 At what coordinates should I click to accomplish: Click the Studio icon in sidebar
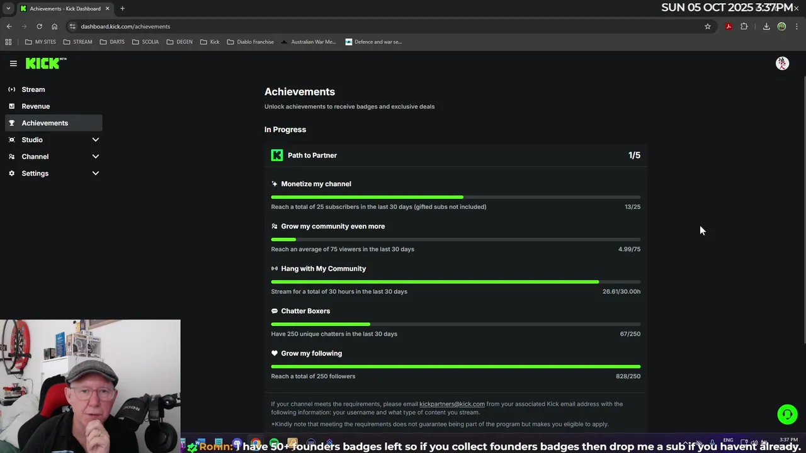click(x=11, y=140)
